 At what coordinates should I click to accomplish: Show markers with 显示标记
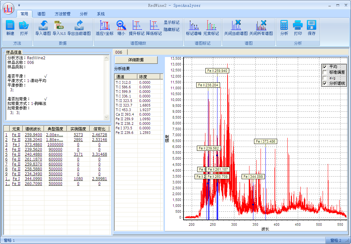tap(171, 22)
